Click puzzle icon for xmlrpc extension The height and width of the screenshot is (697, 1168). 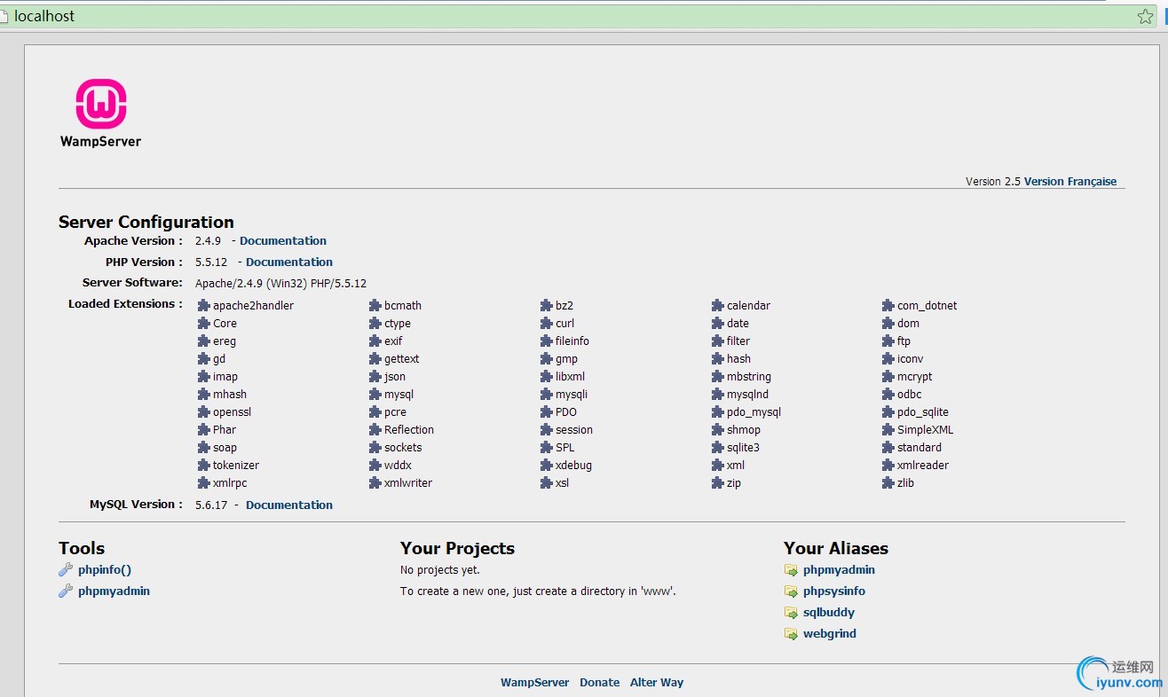(204, 483)
